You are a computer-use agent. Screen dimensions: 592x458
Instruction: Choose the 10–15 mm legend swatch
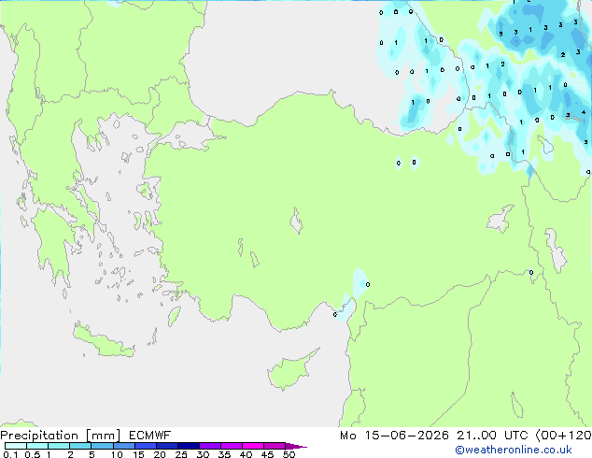pos(123,446)
